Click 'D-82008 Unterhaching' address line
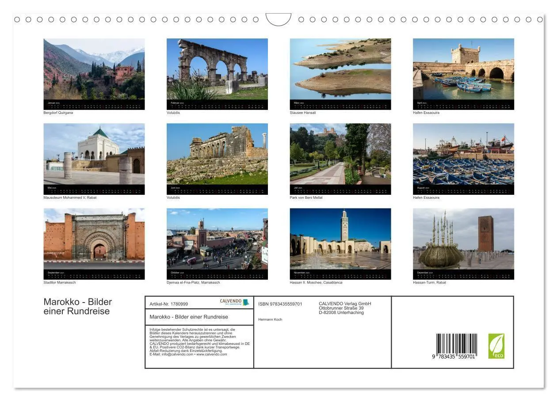The width and height of the screenshot is (557, 401). click(x=341, y=312)
